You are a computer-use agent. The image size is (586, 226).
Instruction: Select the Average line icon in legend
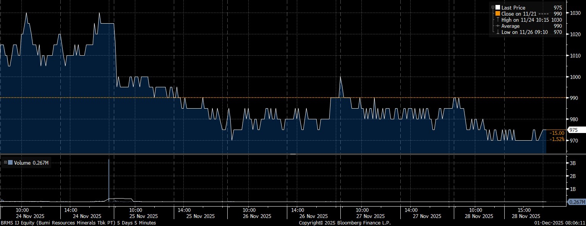[x=498, y=26]
